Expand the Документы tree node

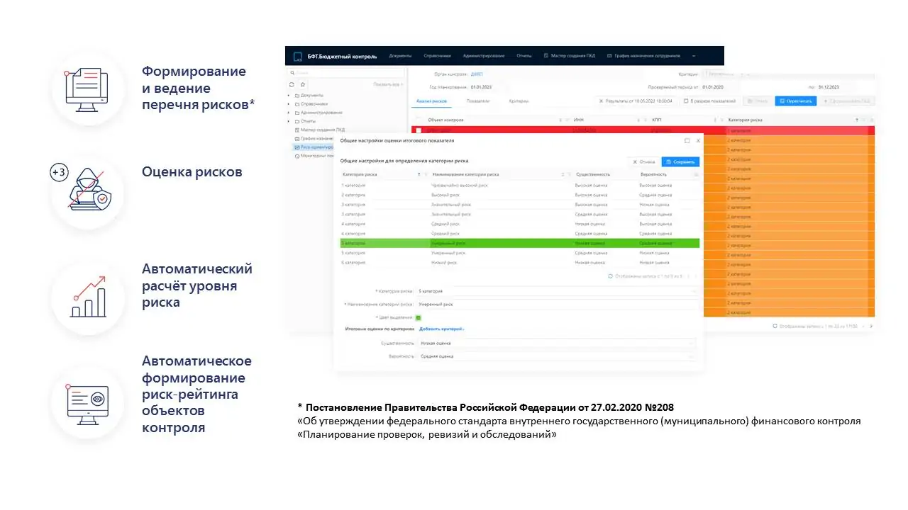[x=289, y=95]
